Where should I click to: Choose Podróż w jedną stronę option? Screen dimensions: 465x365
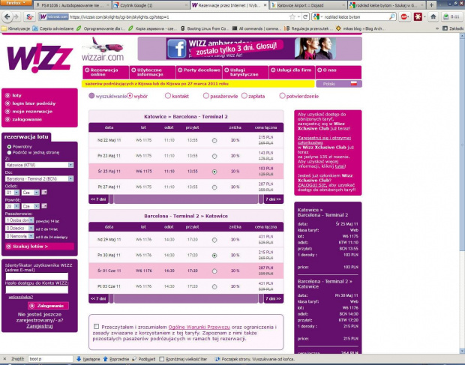[9, 153]
